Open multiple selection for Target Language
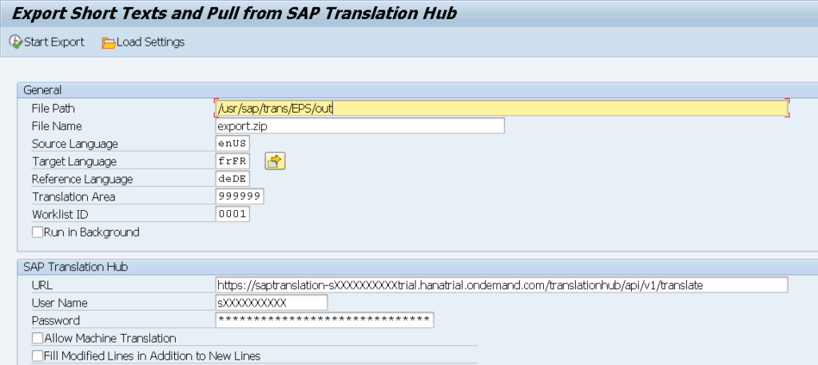818x365 pixels. click(275, 161)
